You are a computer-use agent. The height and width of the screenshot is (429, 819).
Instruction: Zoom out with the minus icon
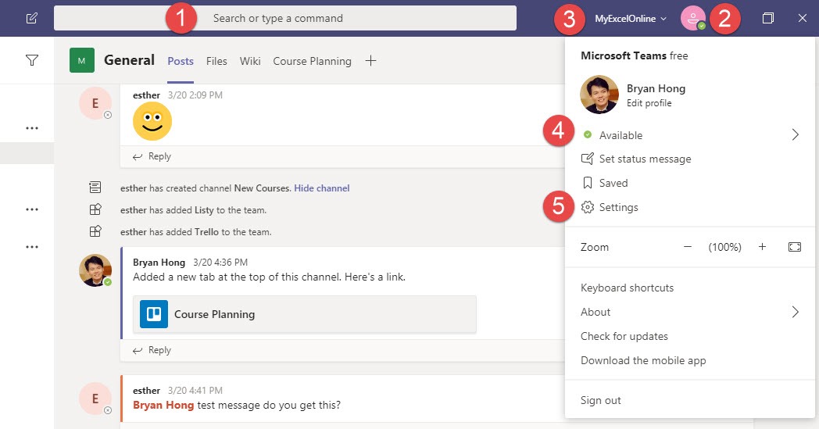[688, 247]
